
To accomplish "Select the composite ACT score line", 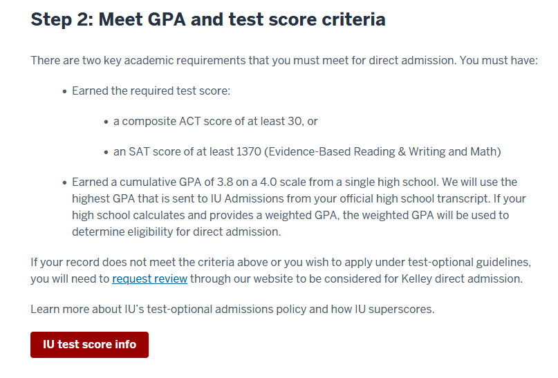I will point(215,121).
